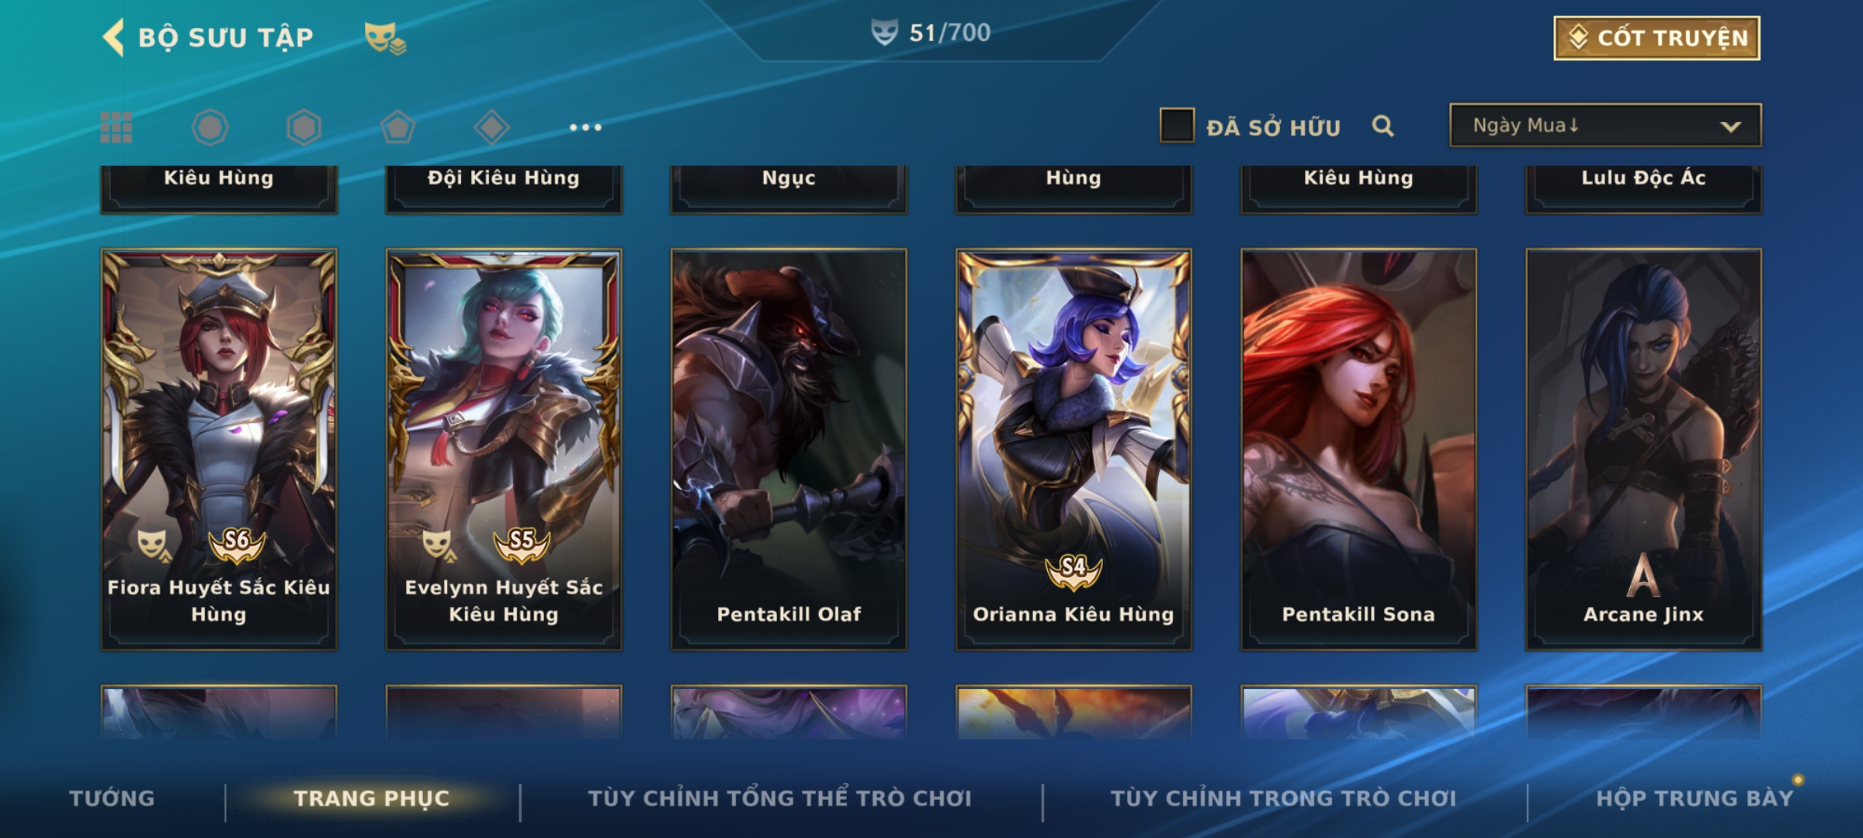
Task: Open the Ngày Mua sort dropdown
Action: click(x=1605, y=125)
